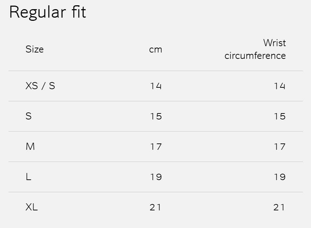Screen dimensions: 311x228
Task: Select the XL size label
Action: (32, 207)
